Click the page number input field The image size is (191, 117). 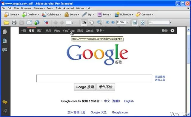[x=68, y=22]
